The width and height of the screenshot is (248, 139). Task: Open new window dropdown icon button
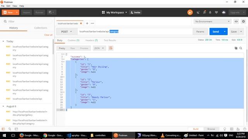click(x=52, y=12)
